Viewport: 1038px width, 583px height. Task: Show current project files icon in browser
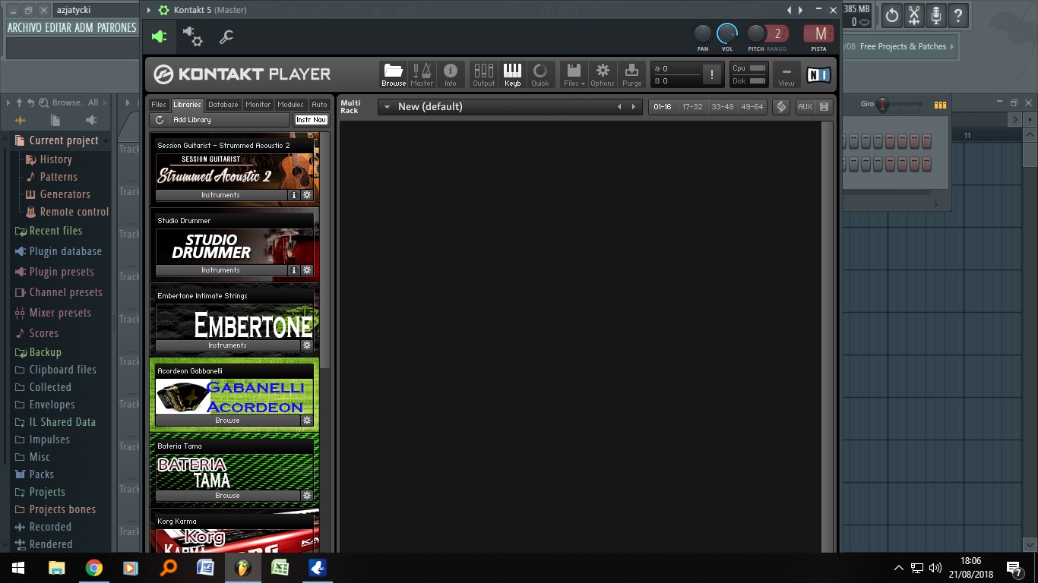click(55, 120)
